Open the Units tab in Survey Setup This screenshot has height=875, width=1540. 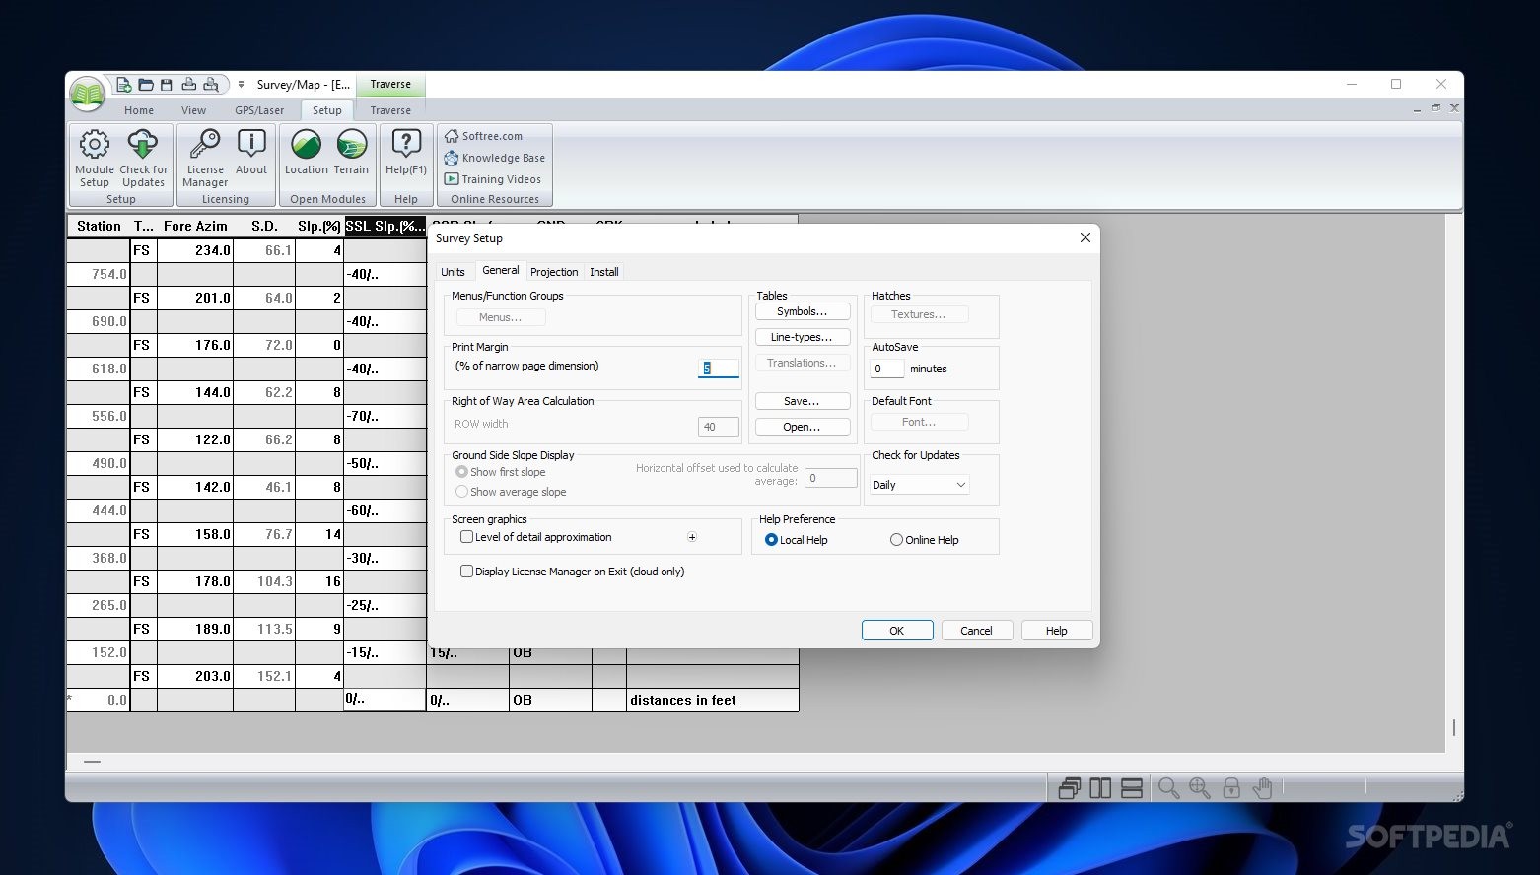tap(453, 272)
